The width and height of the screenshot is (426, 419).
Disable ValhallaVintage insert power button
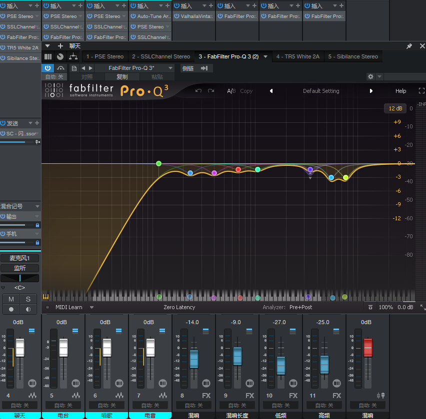click(176, 16)
